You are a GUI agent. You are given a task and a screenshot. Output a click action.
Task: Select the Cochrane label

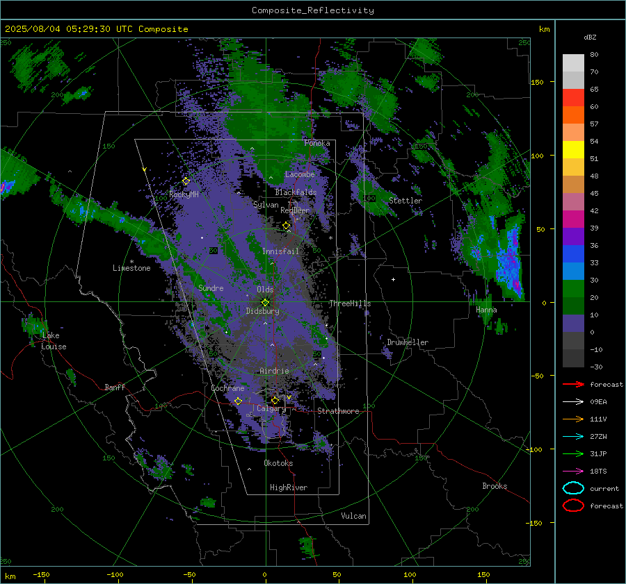coord(227,388)
